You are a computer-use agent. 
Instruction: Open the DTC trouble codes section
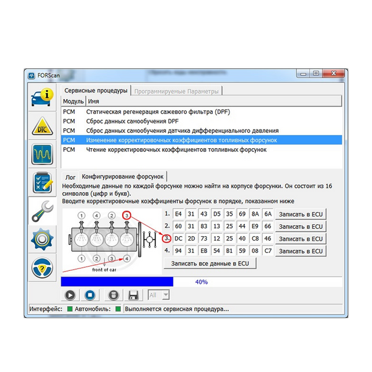(x=42, y=126)
